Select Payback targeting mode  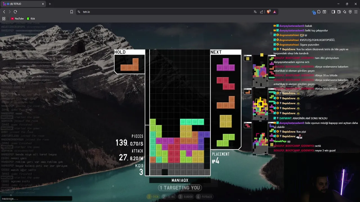click(204, 197)
